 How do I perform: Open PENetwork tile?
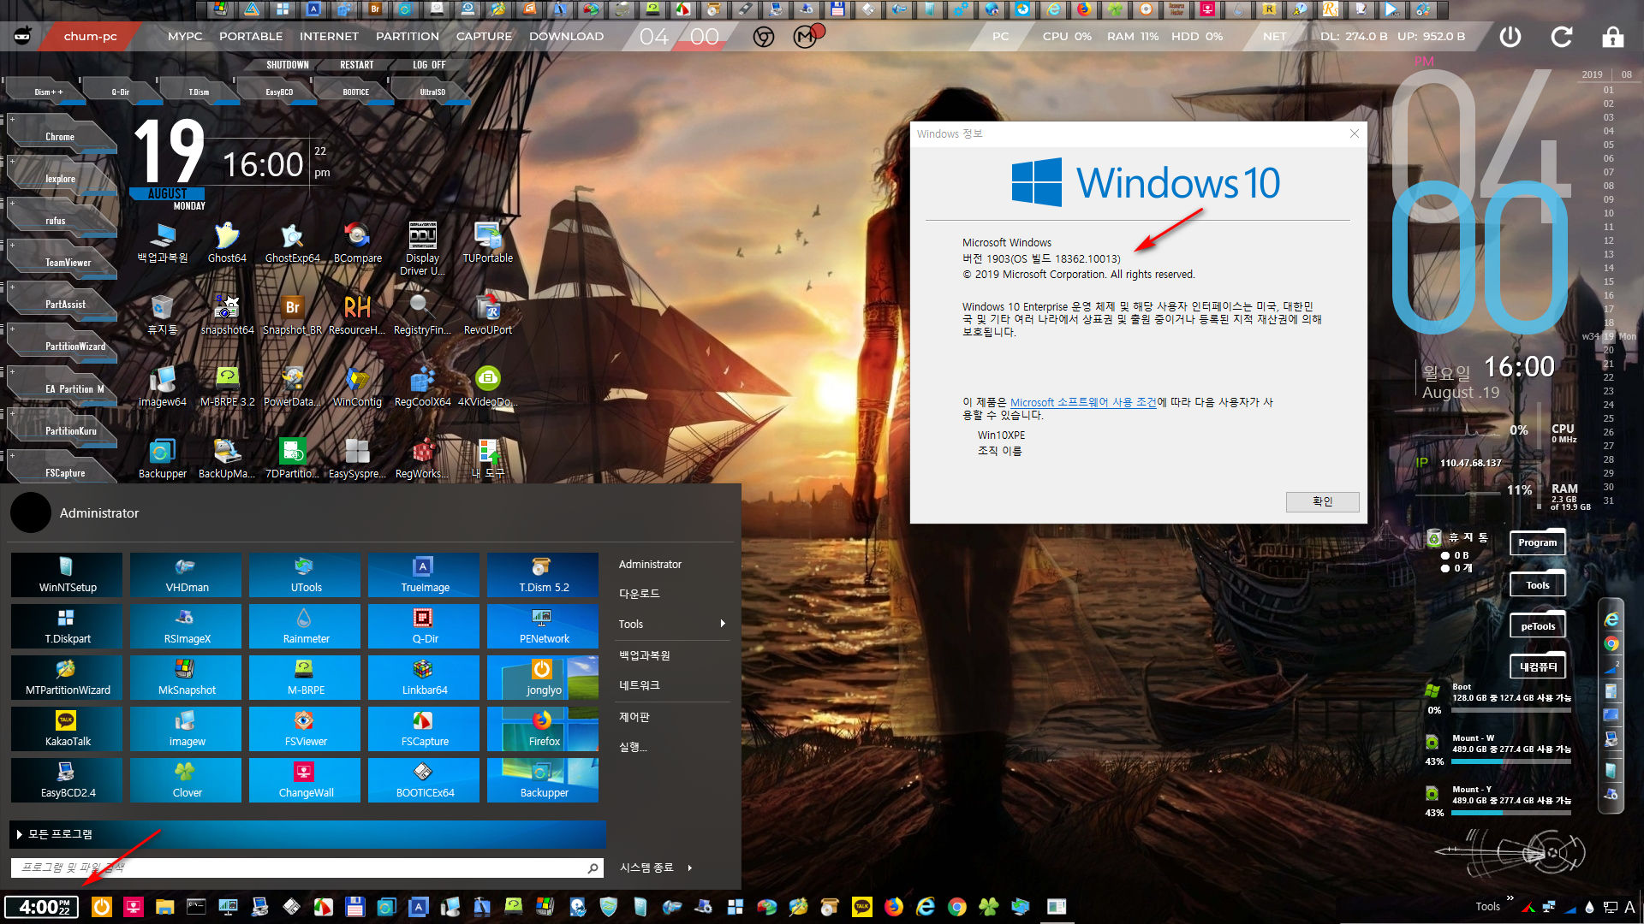[543, 626]
